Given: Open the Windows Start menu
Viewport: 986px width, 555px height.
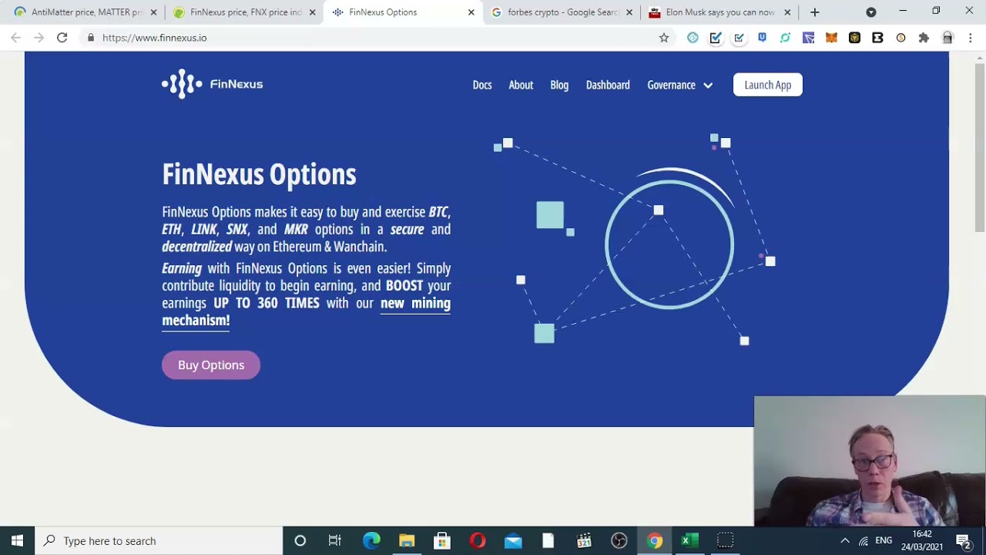Looking at the screenshot, I should tap(17, 540).
